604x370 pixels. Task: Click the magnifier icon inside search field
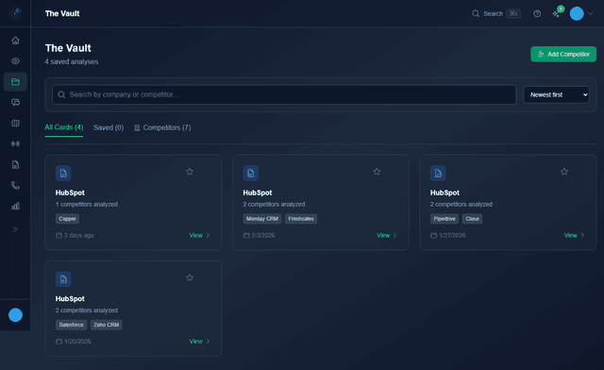[61, 94]
